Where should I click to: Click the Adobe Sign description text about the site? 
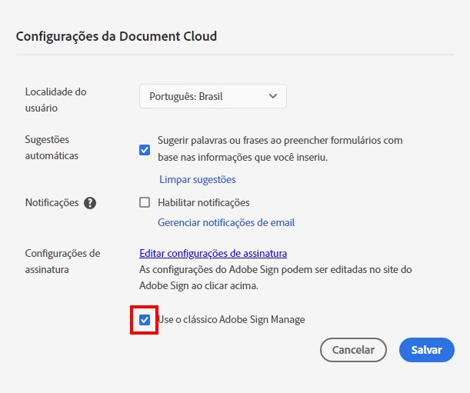[275, 278]
